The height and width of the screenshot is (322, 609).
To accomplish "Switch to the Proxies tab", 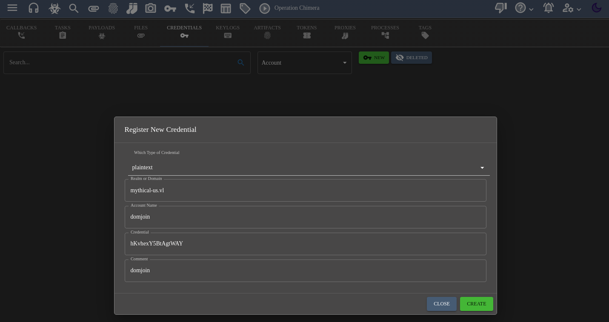I will point(345,32).
